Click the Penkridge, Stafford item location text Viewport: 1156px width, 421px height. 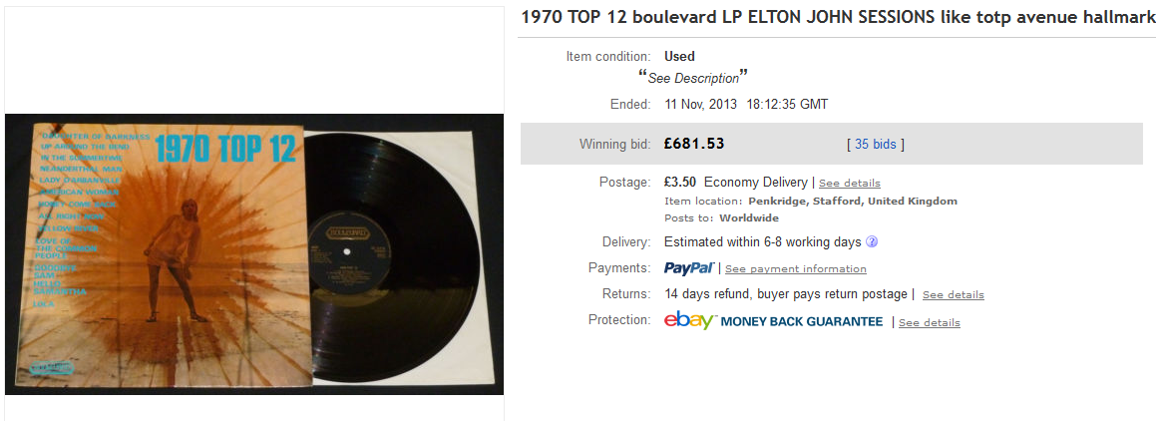tap(853, 201)
